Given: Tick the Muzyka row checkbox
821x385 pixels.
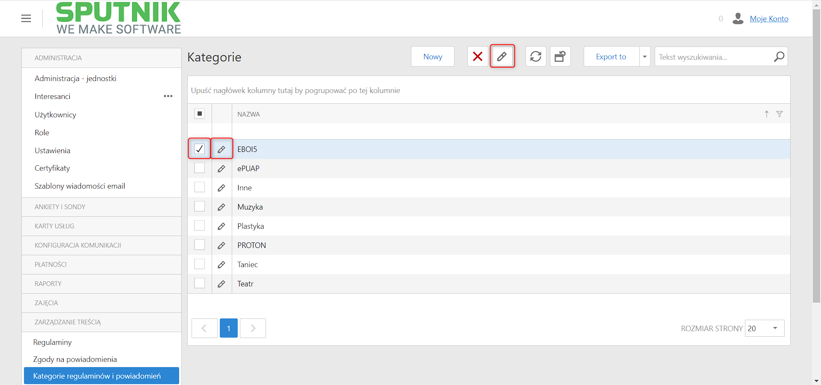Looking at the screenshot, I should [x=200, y=207].
